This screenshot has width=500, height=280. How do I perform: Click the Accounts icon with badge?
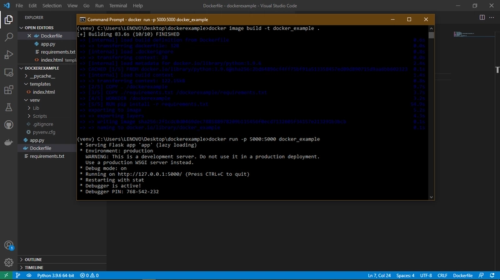click(9, 245)
